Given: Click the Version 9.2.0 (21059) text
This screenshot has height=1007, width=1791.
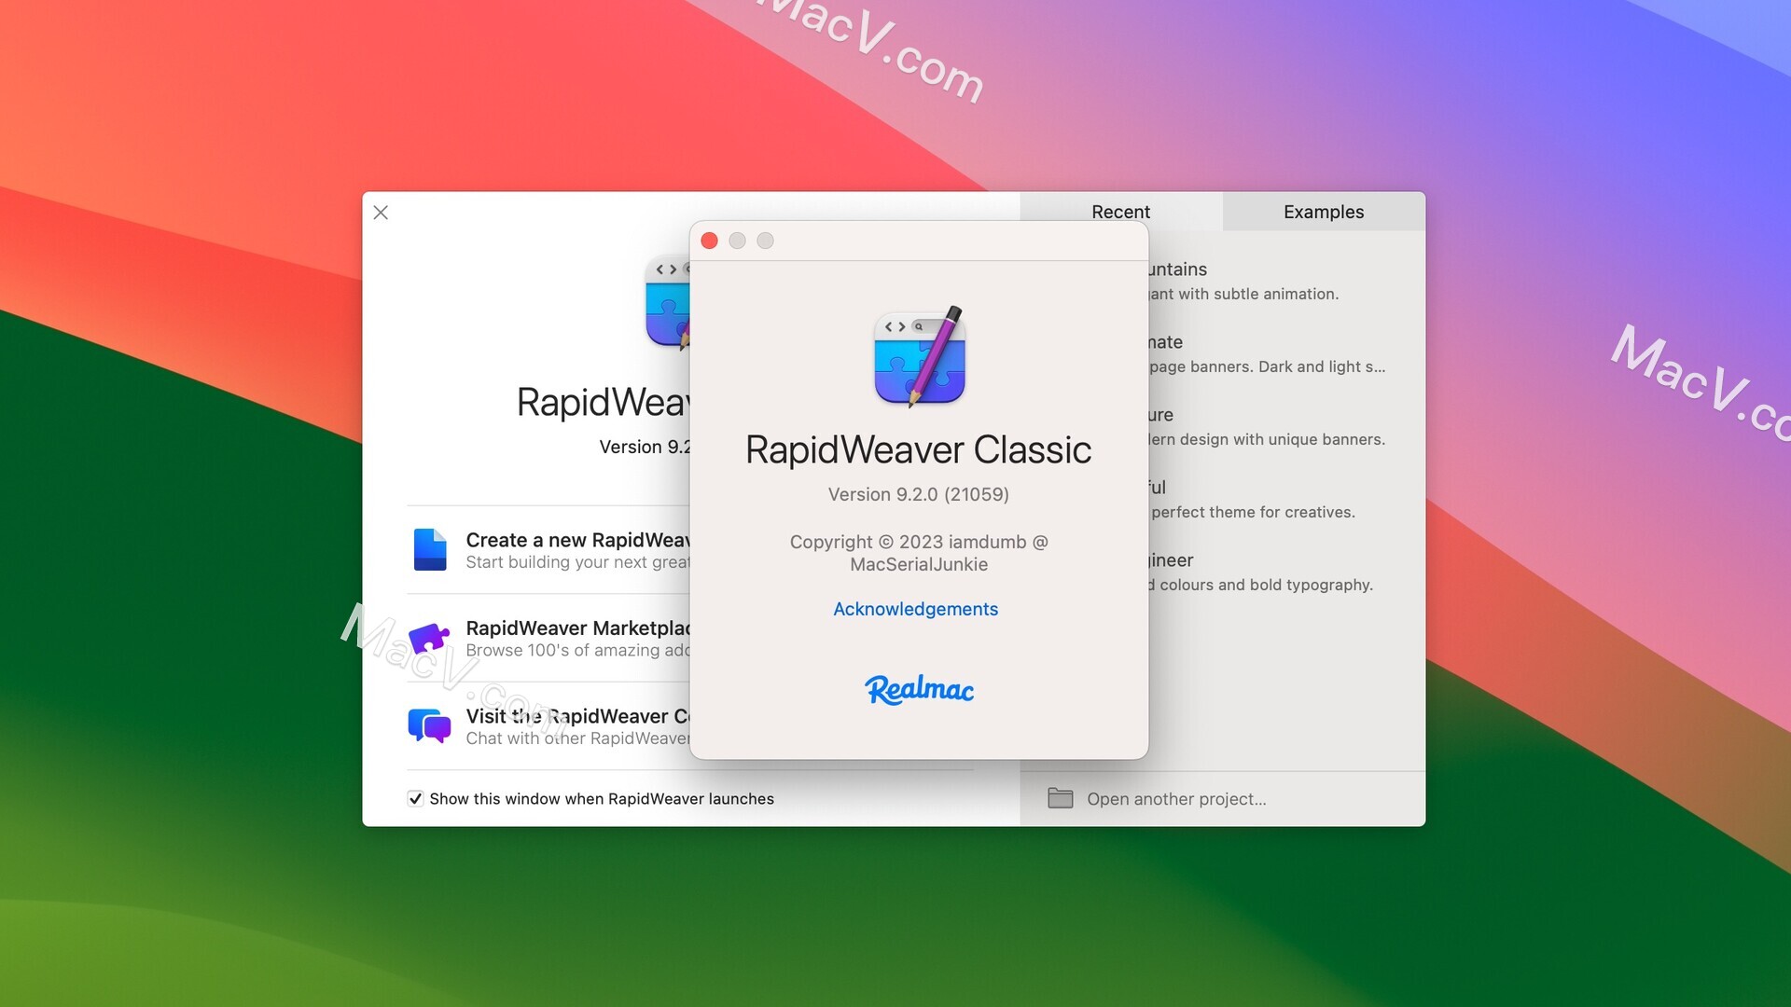Looking at the screenshot, I should (x=918, y=494).
